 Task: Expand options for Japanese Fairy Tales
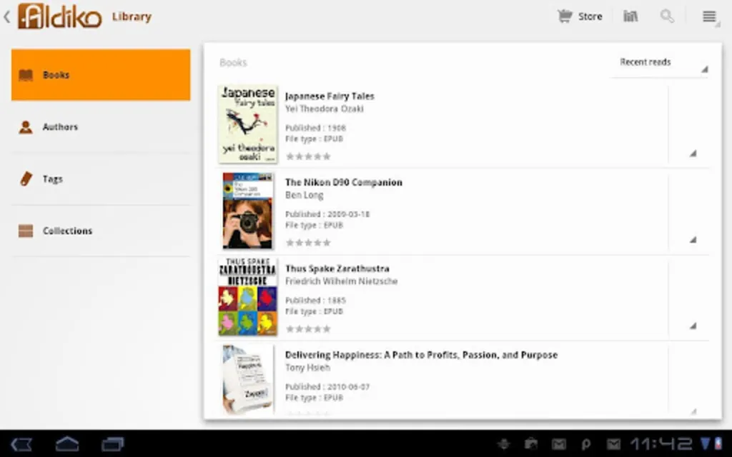pos(693,154)
